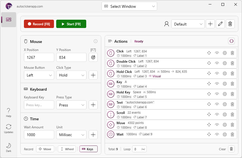Click move handle of Text action
The image size is (242, 158).
(209, 104)
